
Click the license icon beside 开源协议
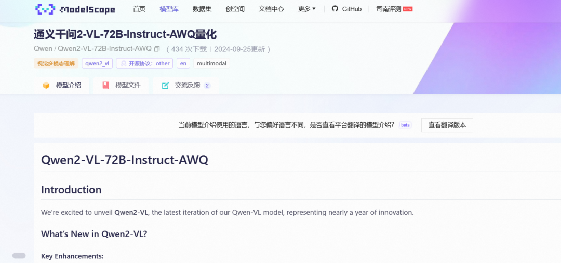pyautogui.click(x=124, y=64)
